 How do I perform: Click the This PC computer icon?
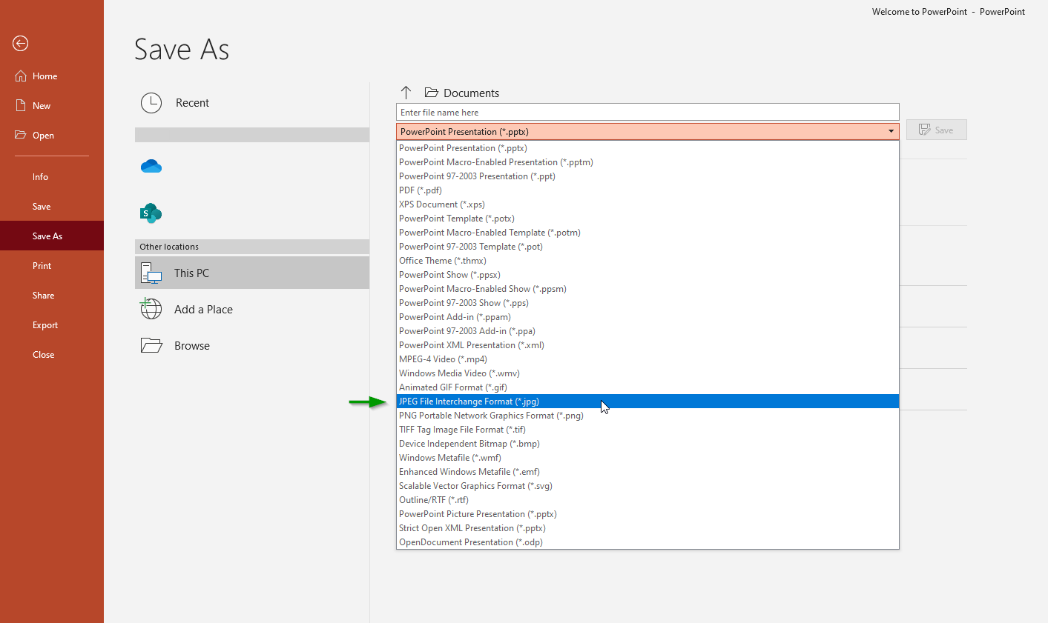tap(151, 273)
